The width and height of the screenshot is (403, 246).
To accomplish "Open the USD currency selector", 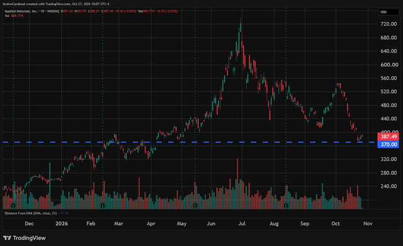I will click(x=389, y=12).
